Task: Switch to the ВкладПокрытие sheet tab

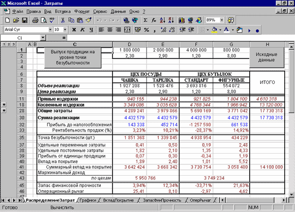Action: point(118,200)
